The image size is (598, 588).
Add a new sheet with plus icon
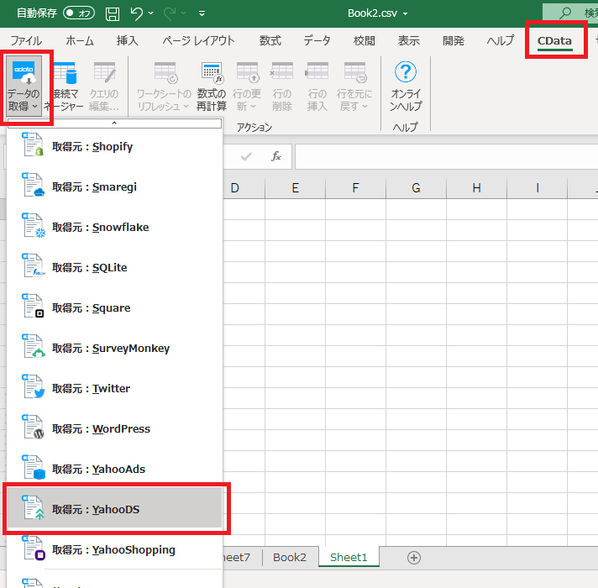[x=414, y=558]
